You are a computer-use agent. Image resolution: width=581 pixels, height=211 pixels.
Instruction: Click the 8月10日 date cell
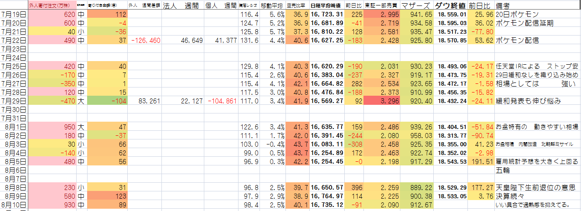(14, 204)
